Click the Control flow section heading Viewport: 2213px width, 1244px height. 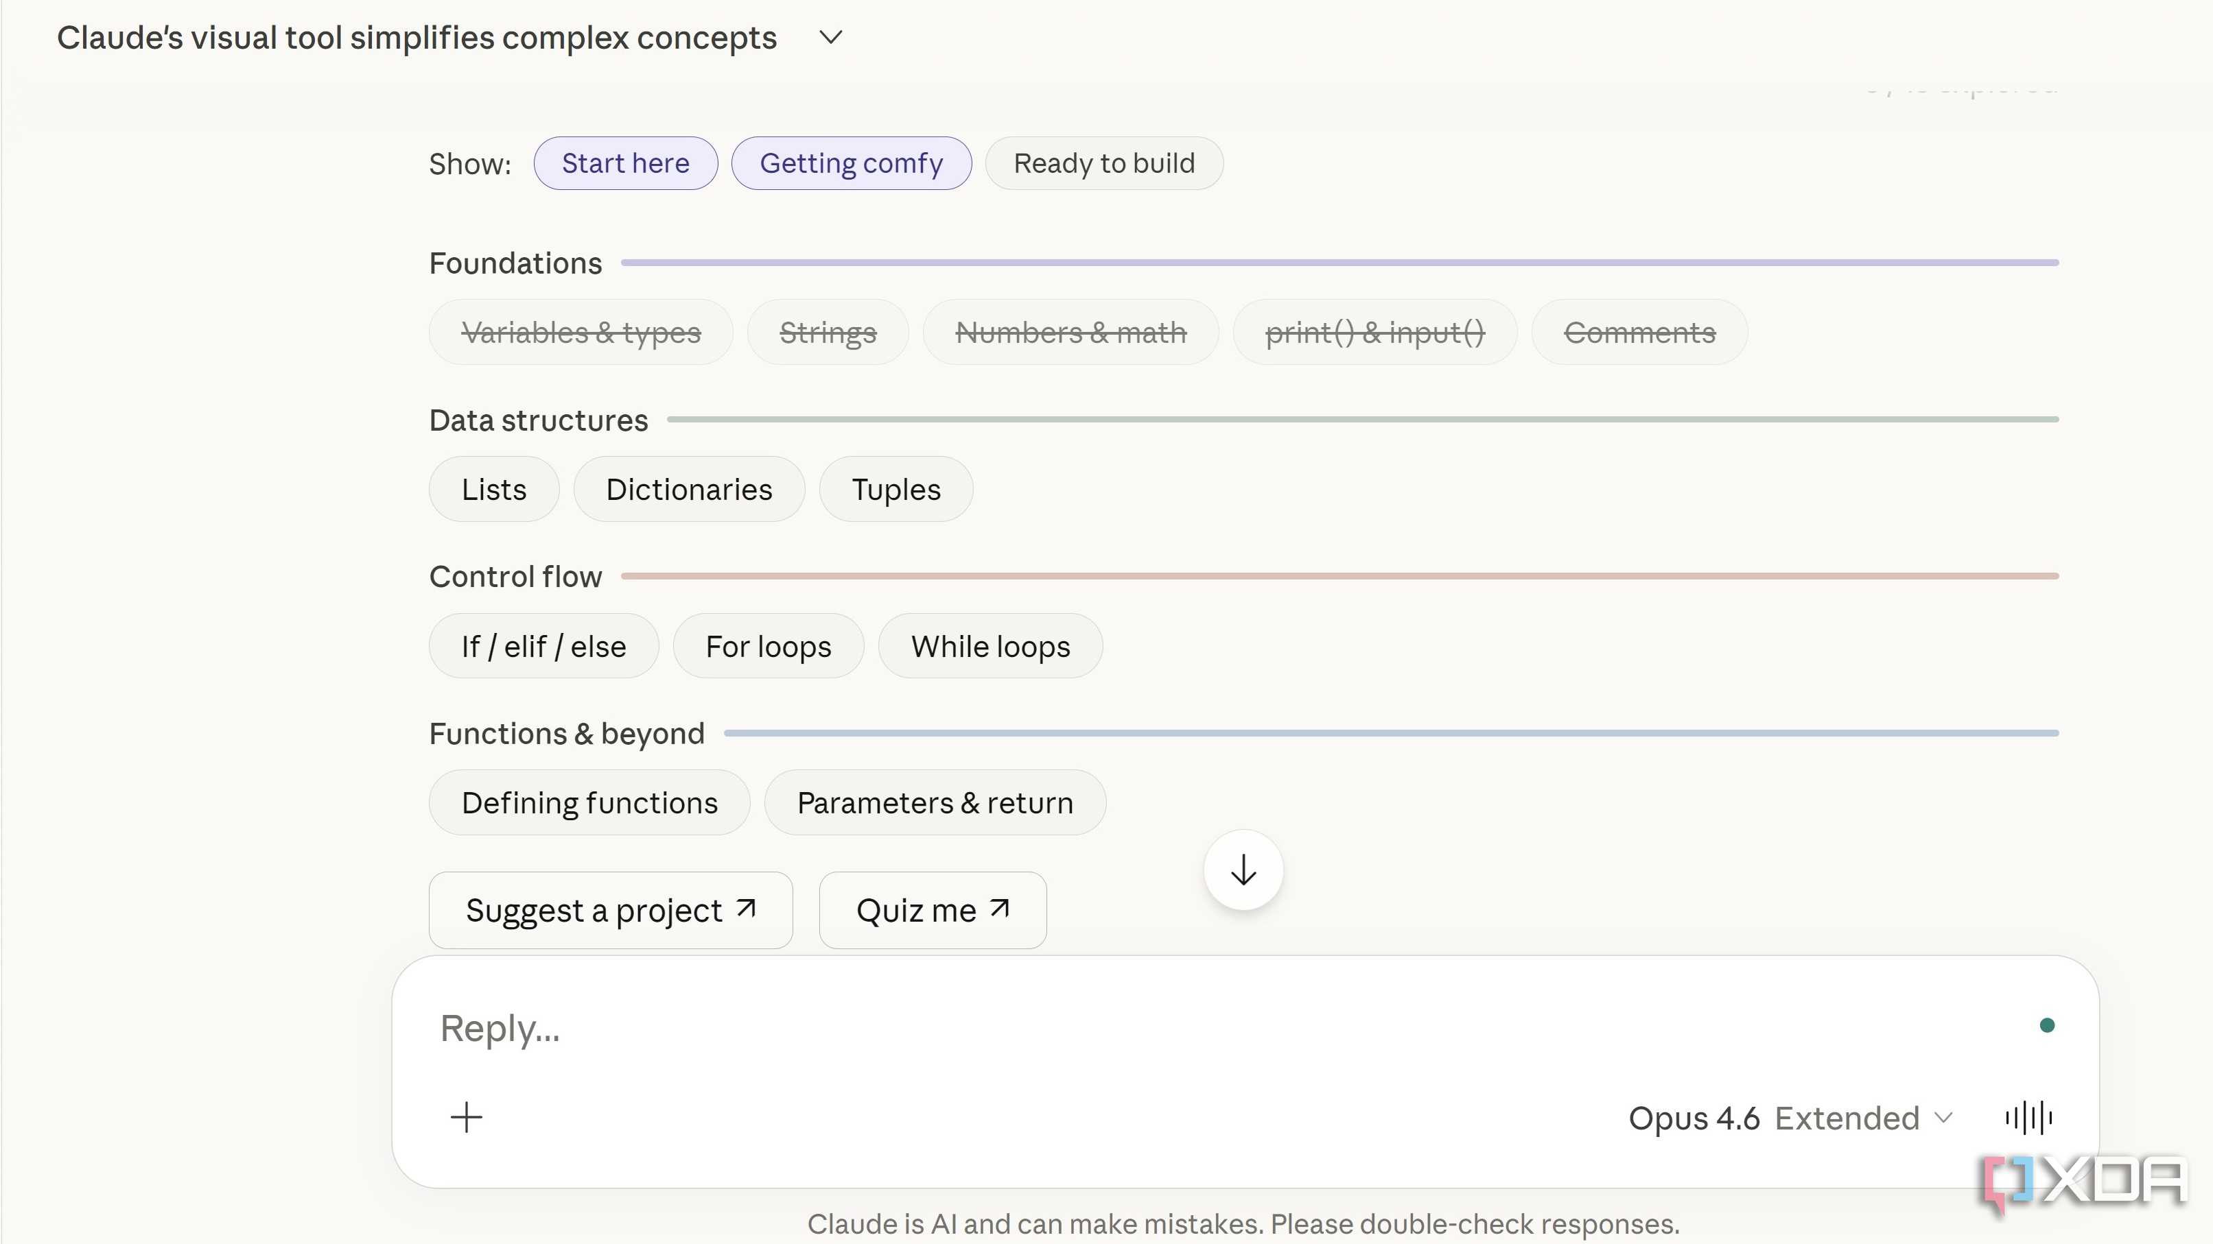[x=515, y=576]
